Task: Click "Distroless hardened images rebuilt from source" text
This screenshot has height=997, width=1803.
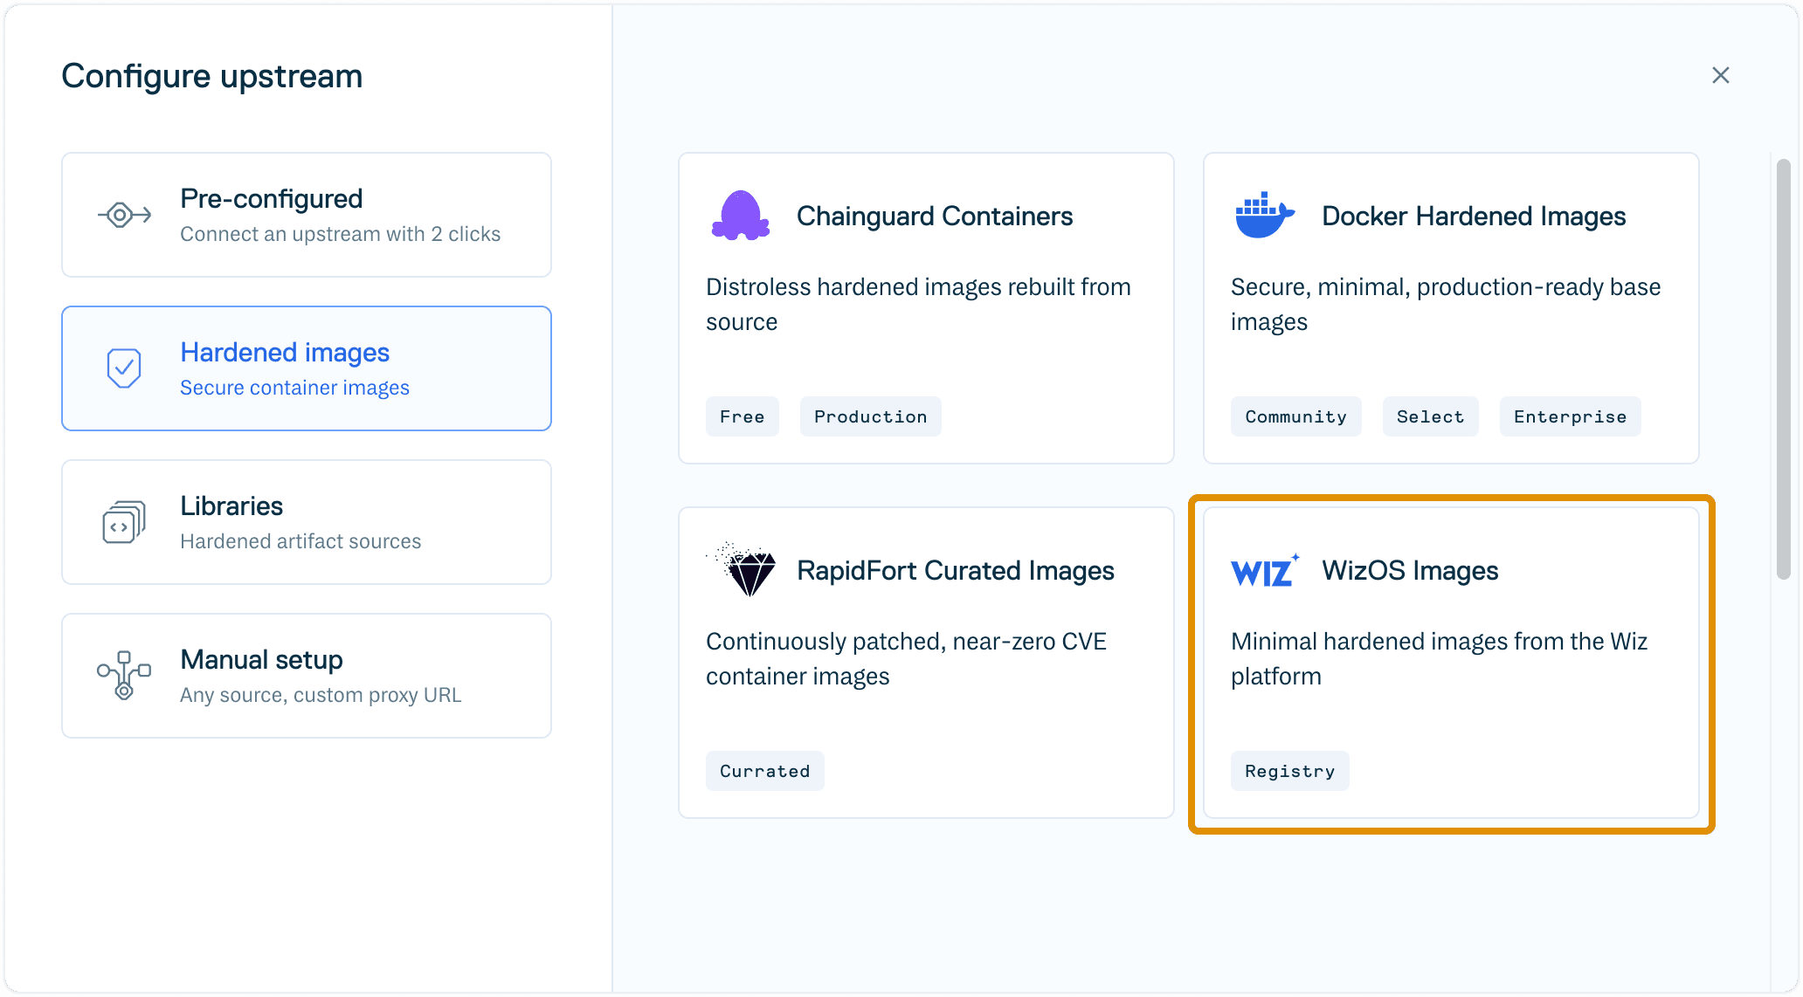Action: pyautogui.click(x=918, y=305)
